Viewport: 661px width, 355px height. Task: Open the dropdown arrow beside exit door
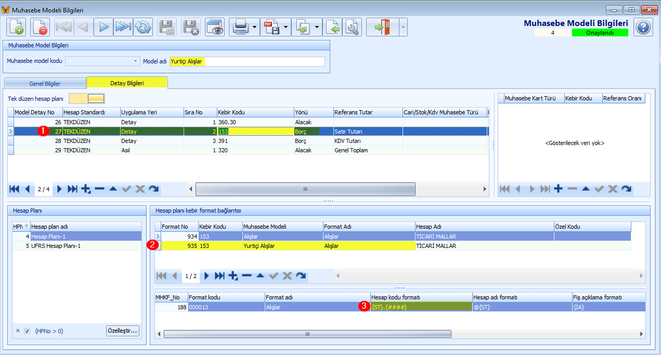tap(403, 28)
